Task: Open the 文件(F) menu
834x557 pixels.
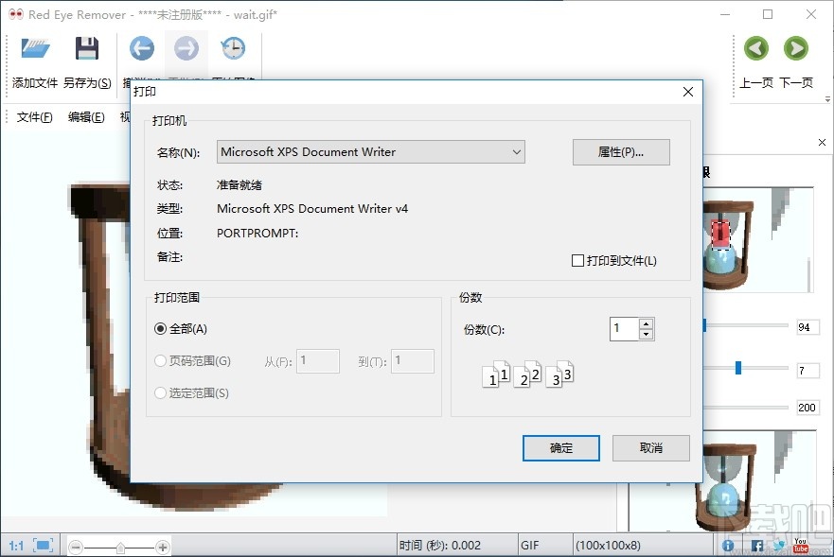Action: (x=35, y=117)
